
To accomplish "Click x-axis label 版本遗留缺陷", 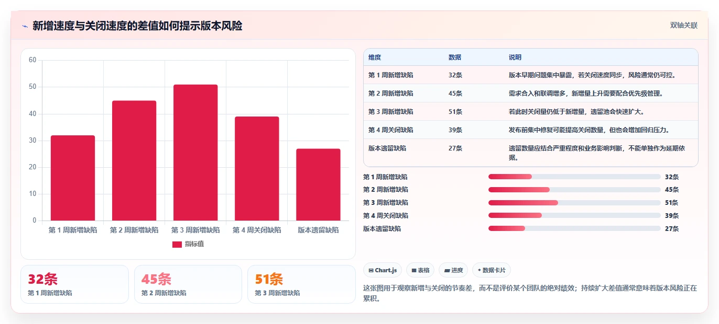I will point(318,230).
